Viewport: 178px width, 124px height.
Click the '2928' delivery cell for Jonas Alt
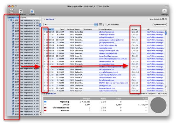click(x=72, y=56)
